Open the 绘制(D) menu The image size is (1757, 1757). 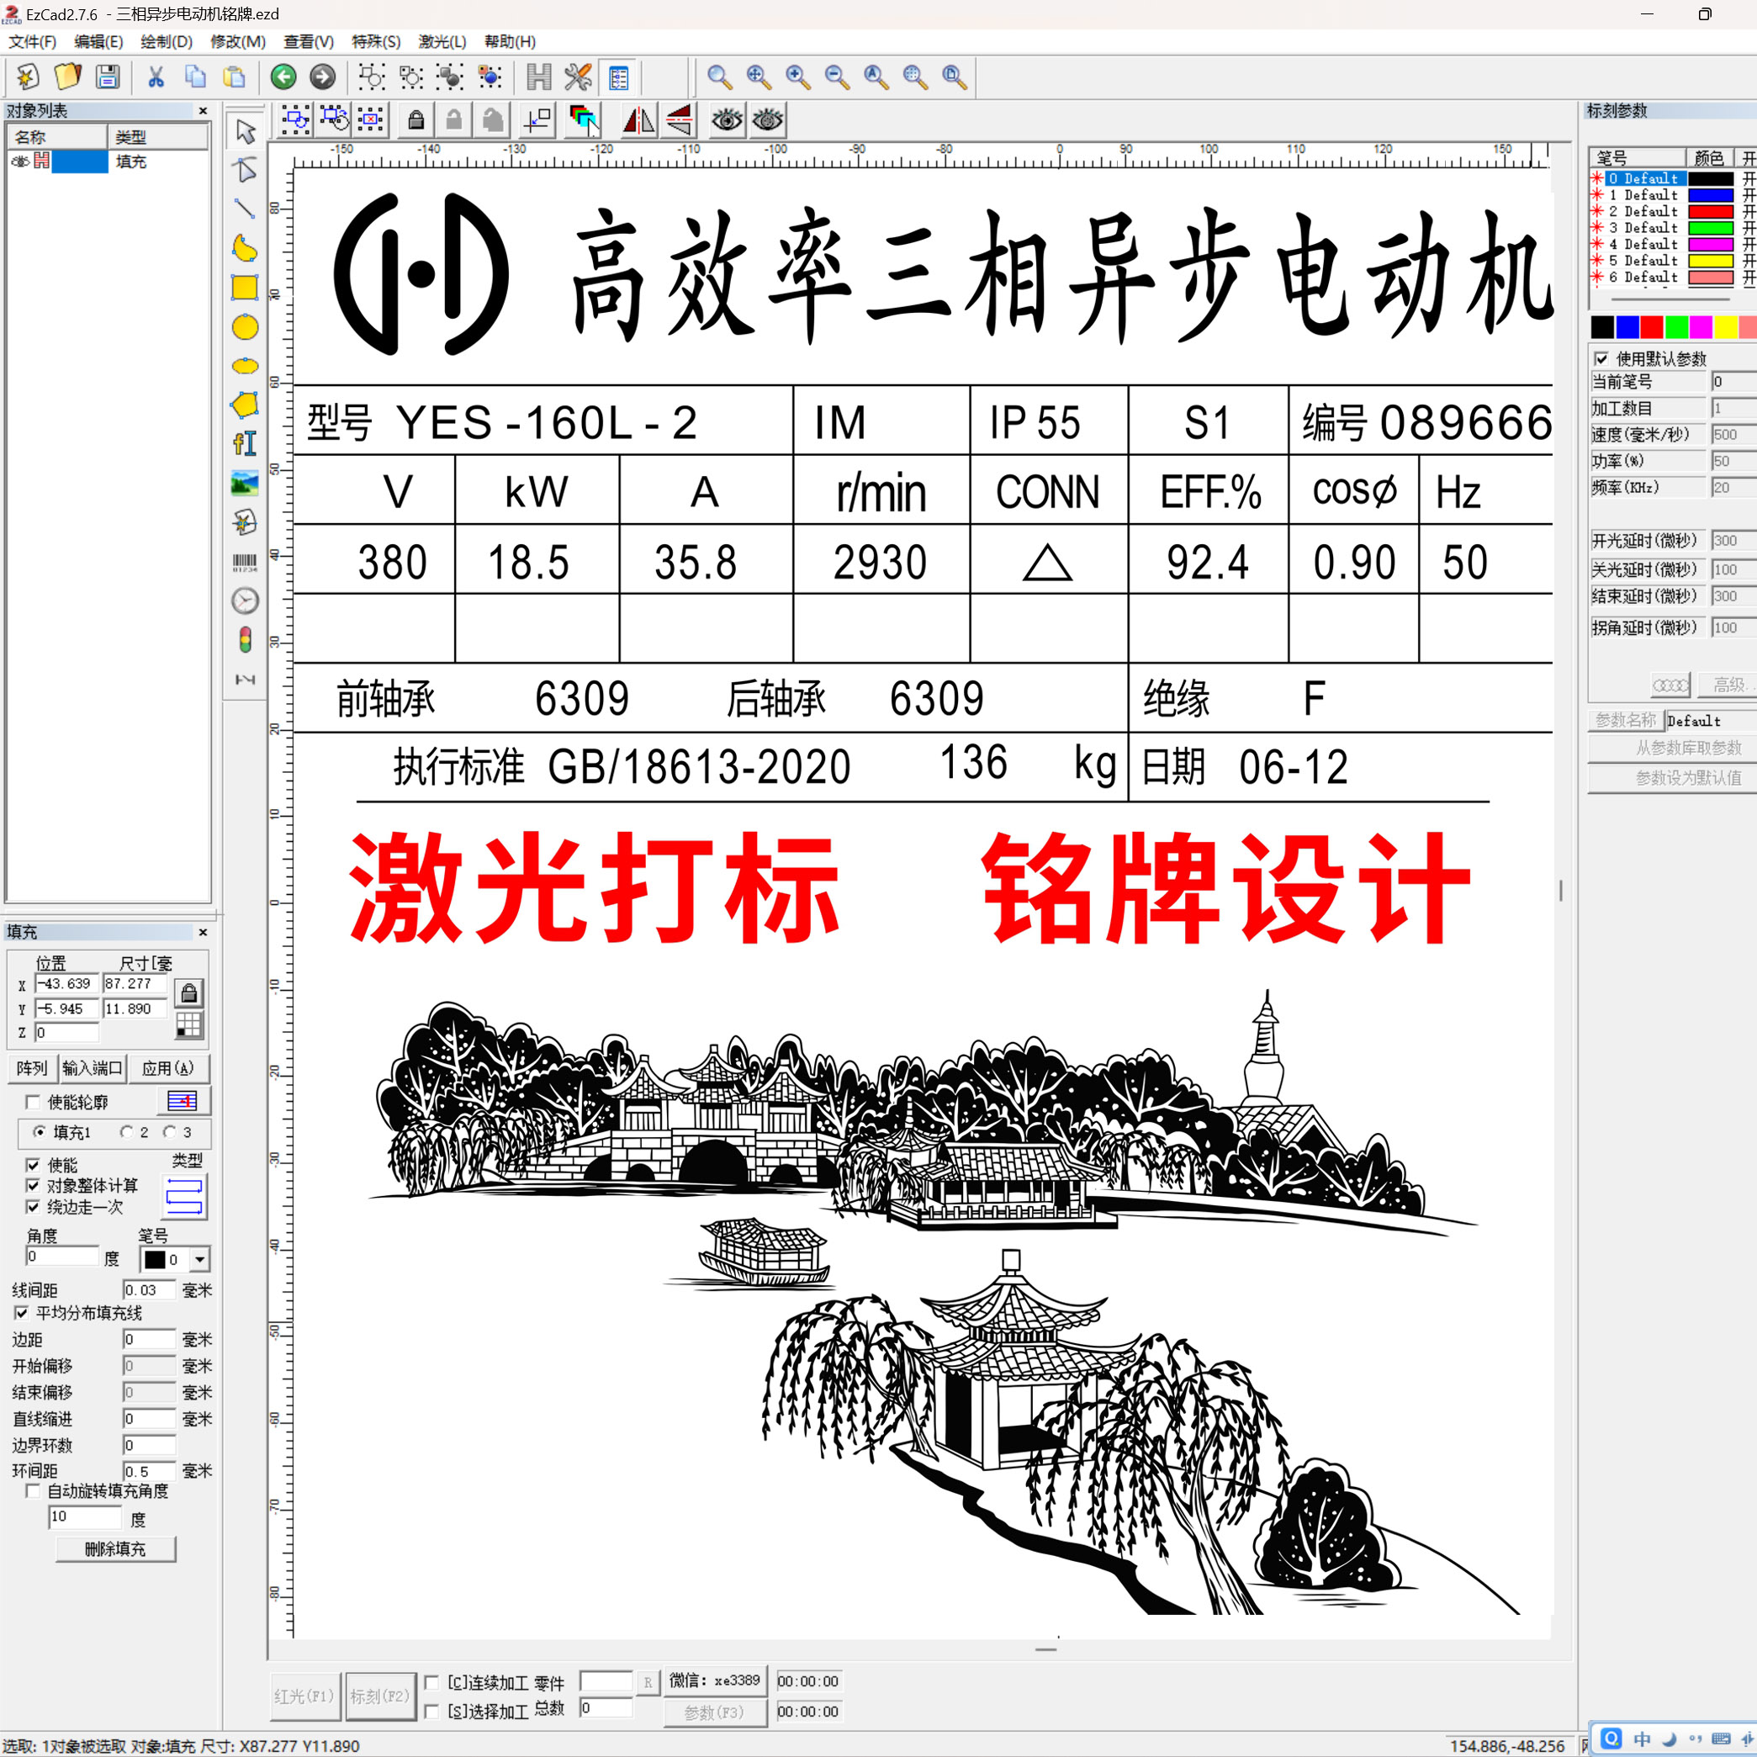tap(166, 42)
